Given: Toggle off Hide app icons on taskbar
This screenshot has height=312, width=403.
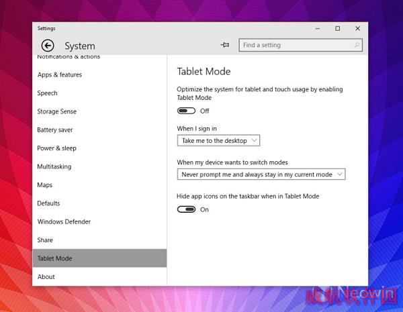Looking at the screenshot, I should click(x=186, y=209).
